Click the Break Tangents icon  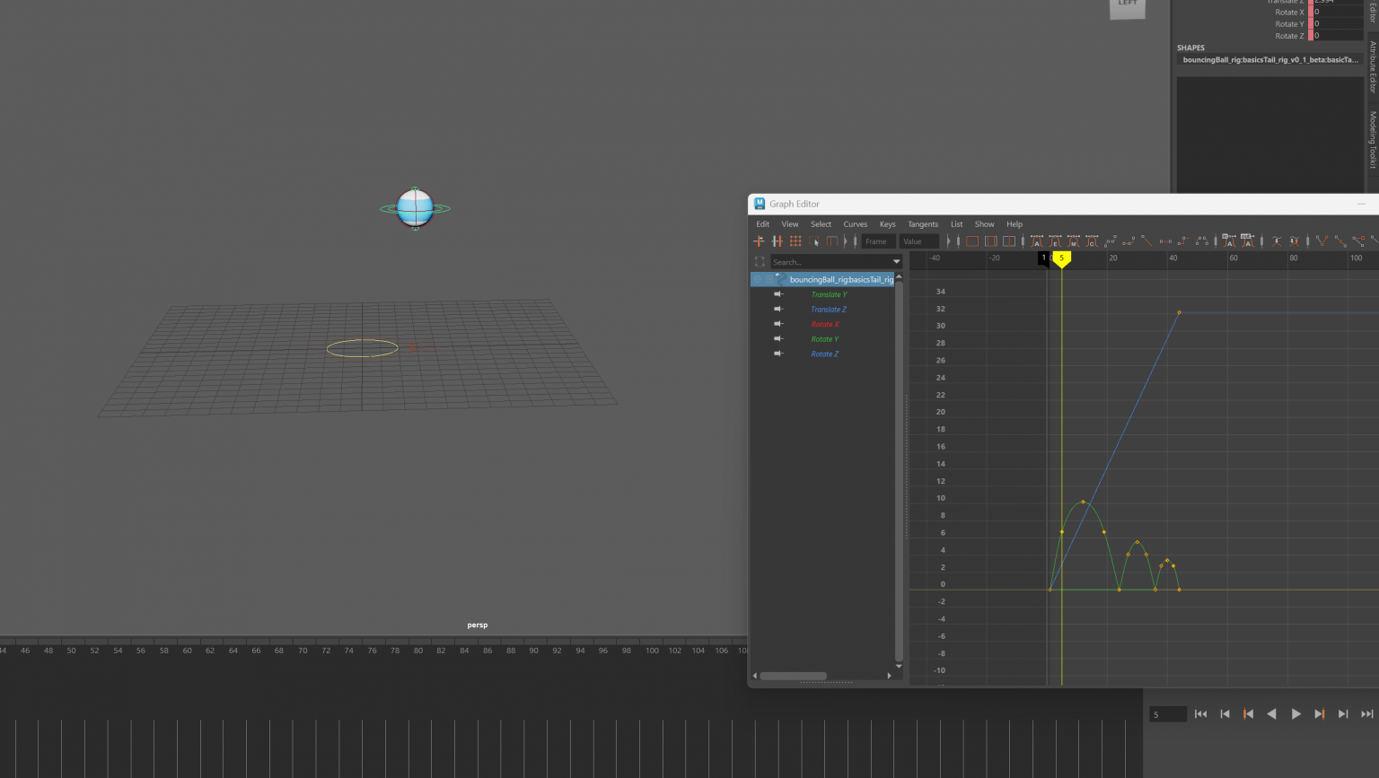pos(1322,241)
